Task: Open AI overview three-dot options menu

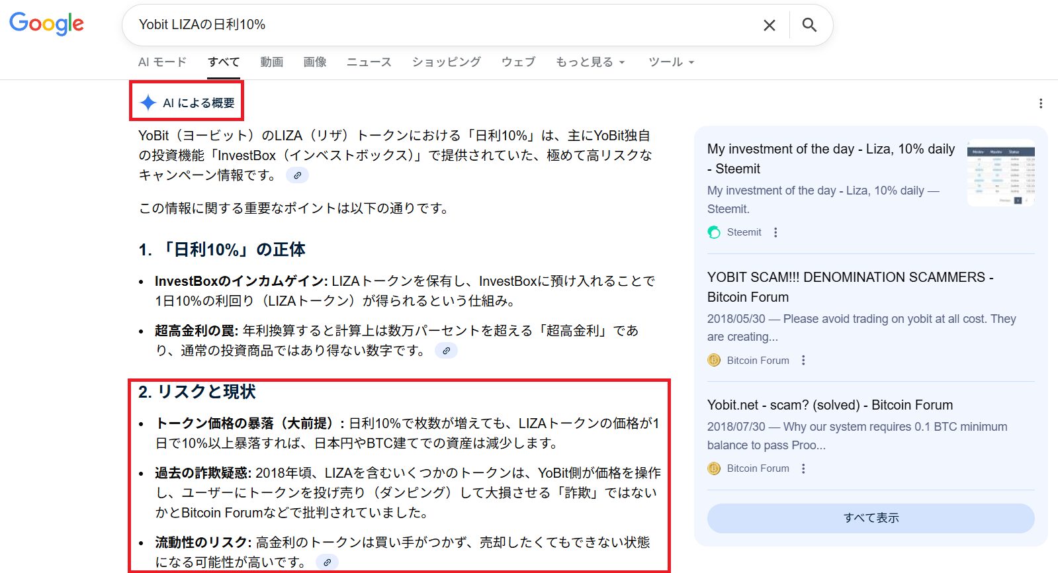Action: click(x=1040, y=103)
